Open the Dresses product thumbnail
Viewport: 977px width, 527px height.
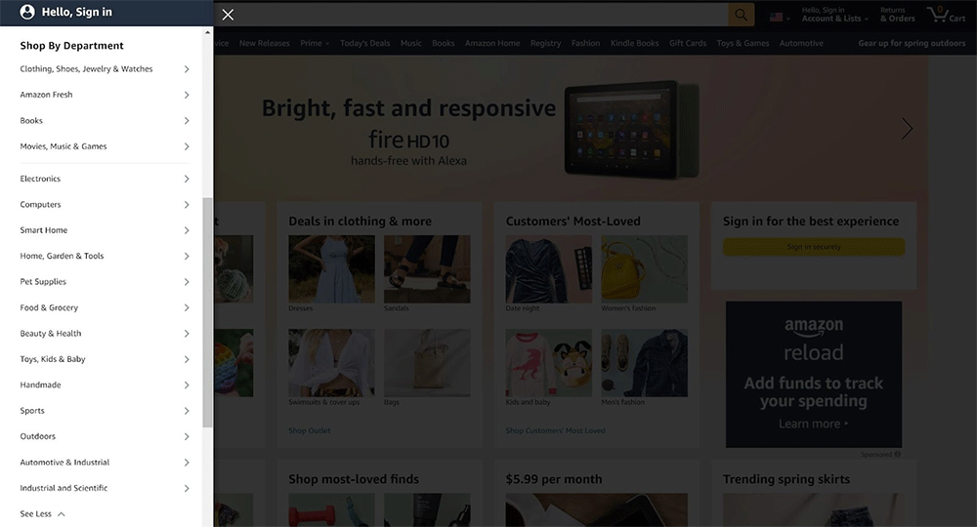click(x=330, y=269)
